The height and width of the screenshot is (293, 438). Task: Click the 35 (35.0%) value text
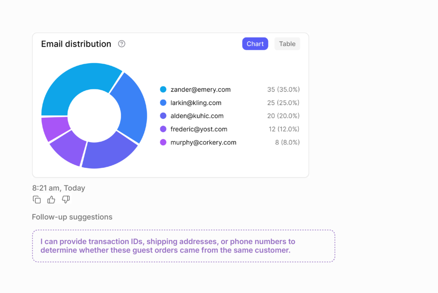click(283, 90)
